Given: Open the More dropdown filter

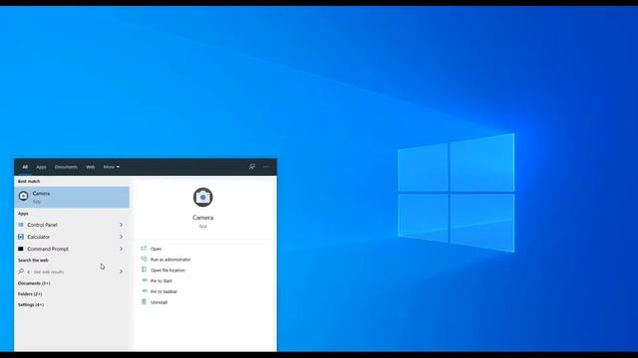Looking at the screenshot, I should [x=111, y=167].
